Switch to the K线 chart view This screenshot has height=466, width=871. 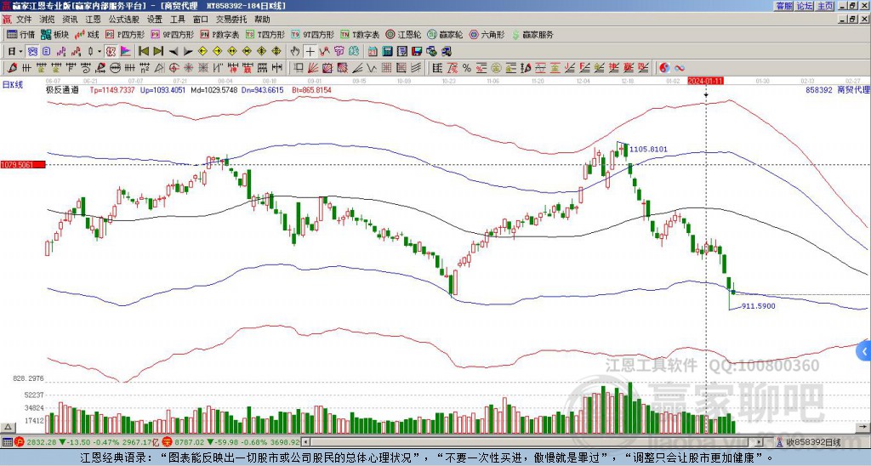pyautogui.click(x=88, y=34)
